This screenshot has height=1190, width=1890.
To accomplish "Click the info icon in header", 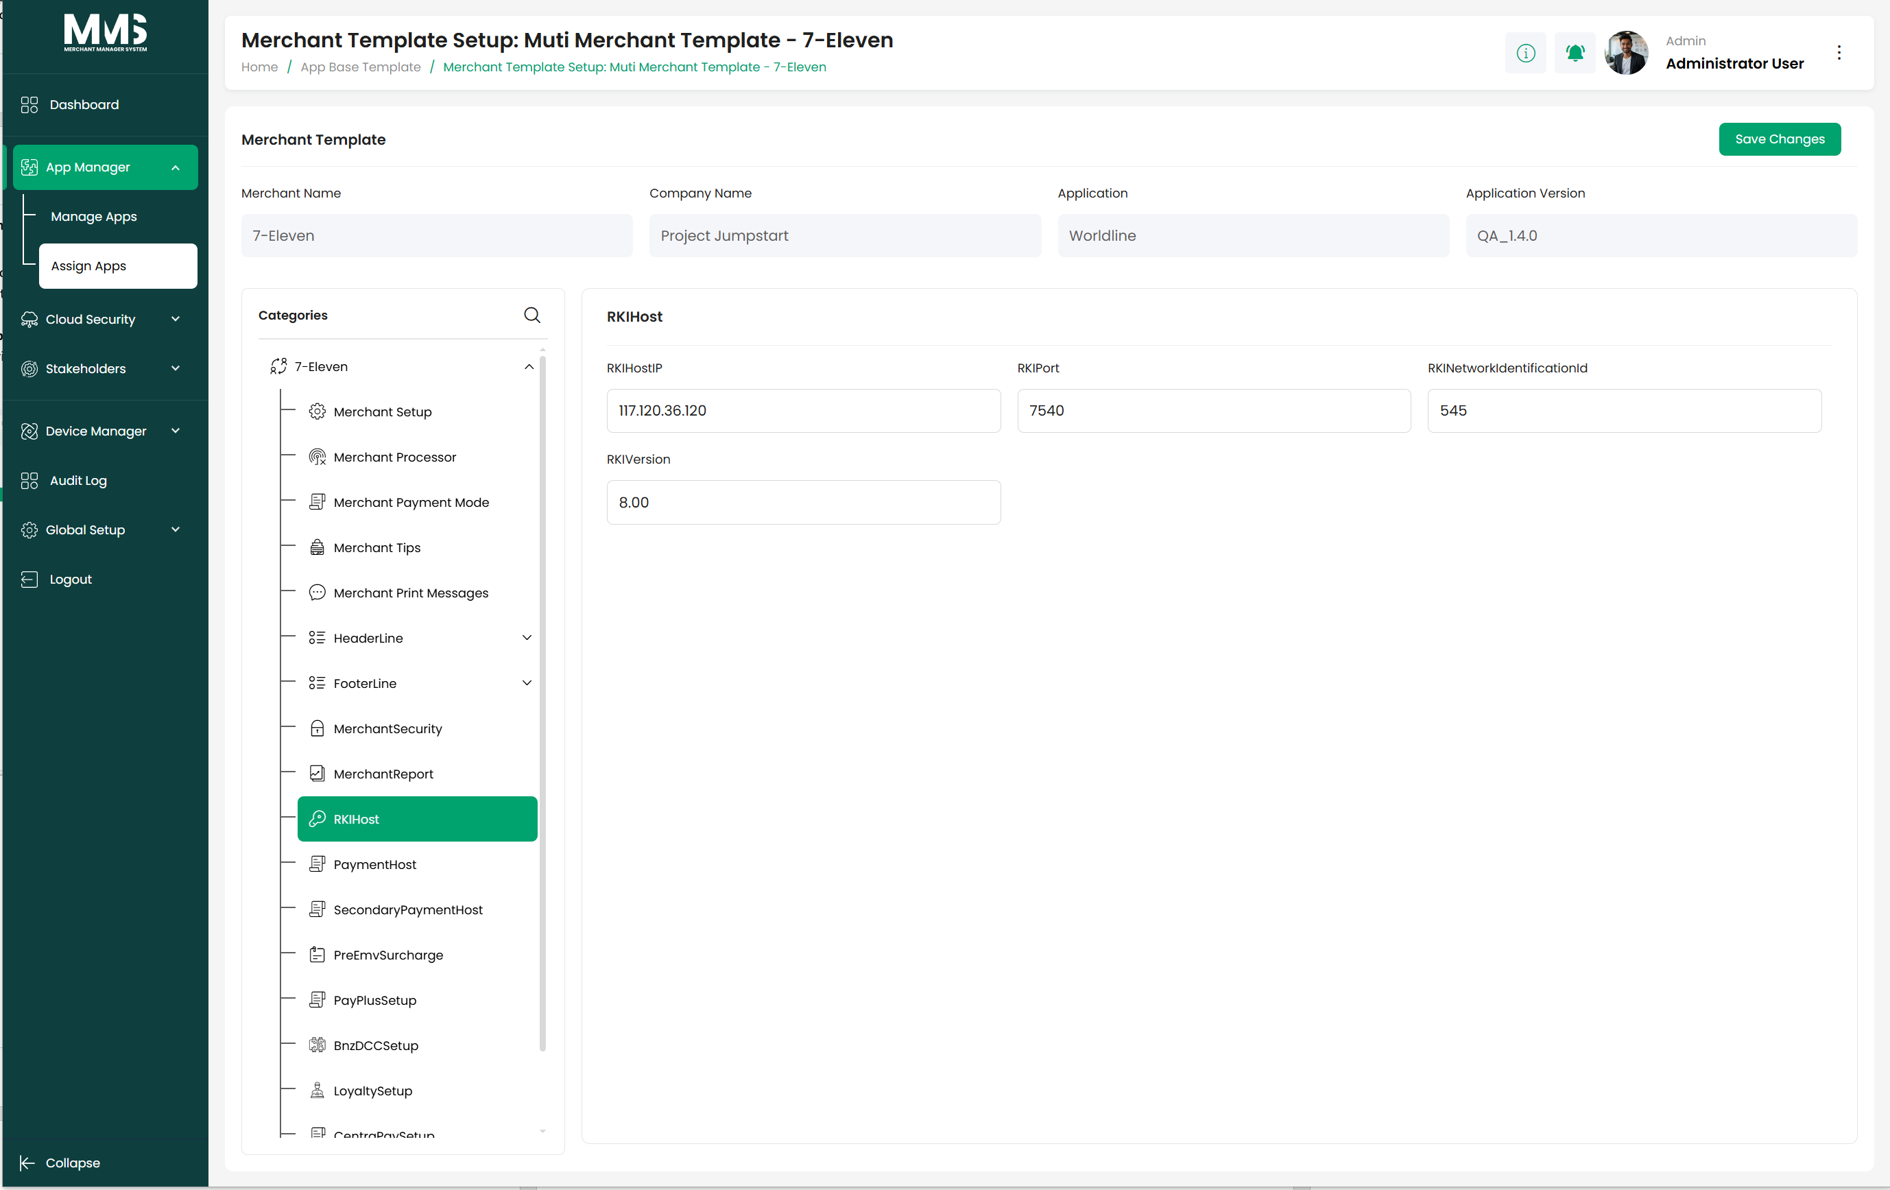I will pos(1525,53).
